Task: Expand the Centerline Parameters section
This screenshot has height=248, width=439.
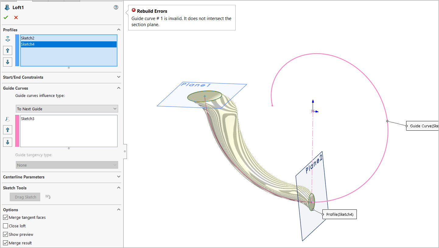Action: coord(118,177)
